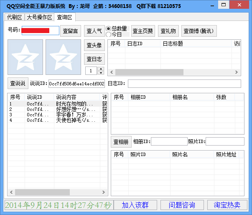Select 说说 row 1 时光在匆匆的
This screenshot has width=252, height=215.
click(x=58, y=104)
